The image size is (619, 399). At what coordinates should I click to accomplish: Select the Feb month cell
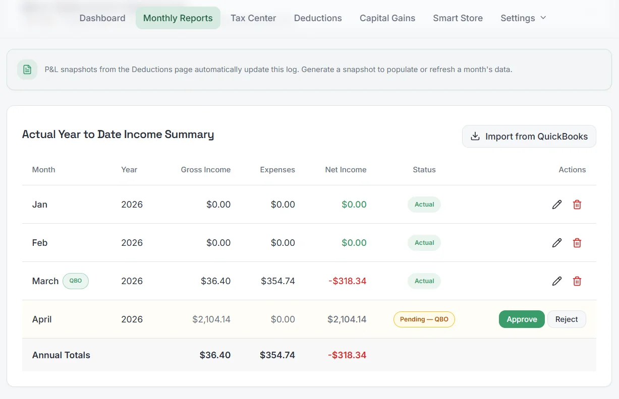[x=40, y=243]
